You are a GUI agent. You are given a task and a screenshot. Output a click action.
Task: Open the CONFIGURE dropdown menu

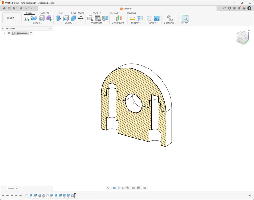(x=97, y=23)
